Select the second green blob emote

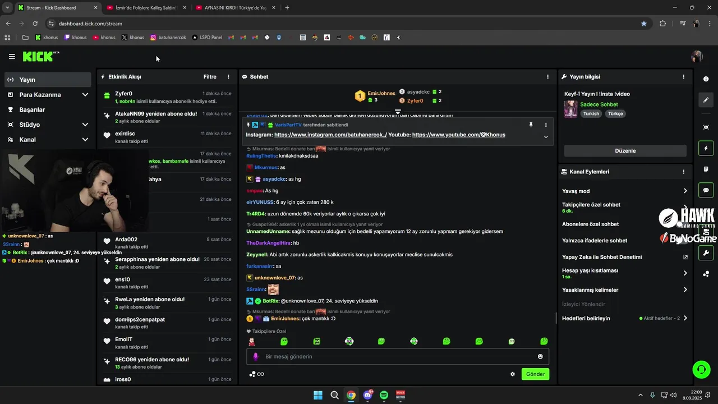pyautogui.click(x=284, y=341)
